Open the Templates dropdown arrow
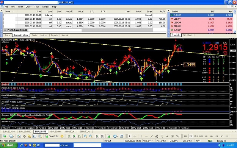The image size is (237, 148). (x=124, y=136)
